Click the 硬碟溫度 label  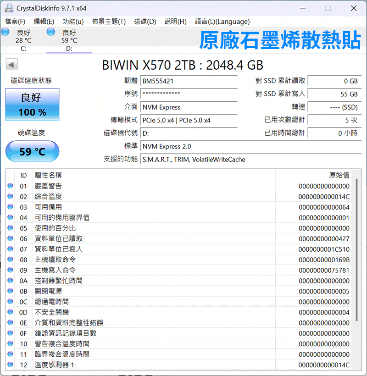(x=31, y=133)
